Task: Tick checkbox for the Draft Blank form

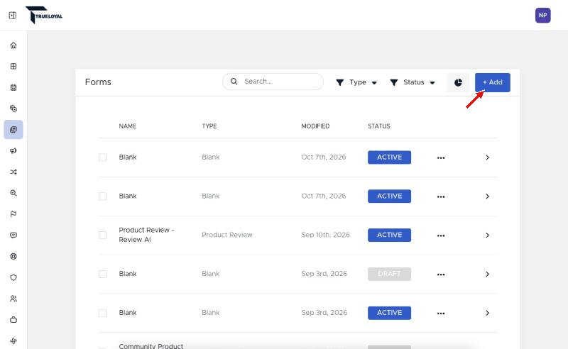Action: coord(102,274)
